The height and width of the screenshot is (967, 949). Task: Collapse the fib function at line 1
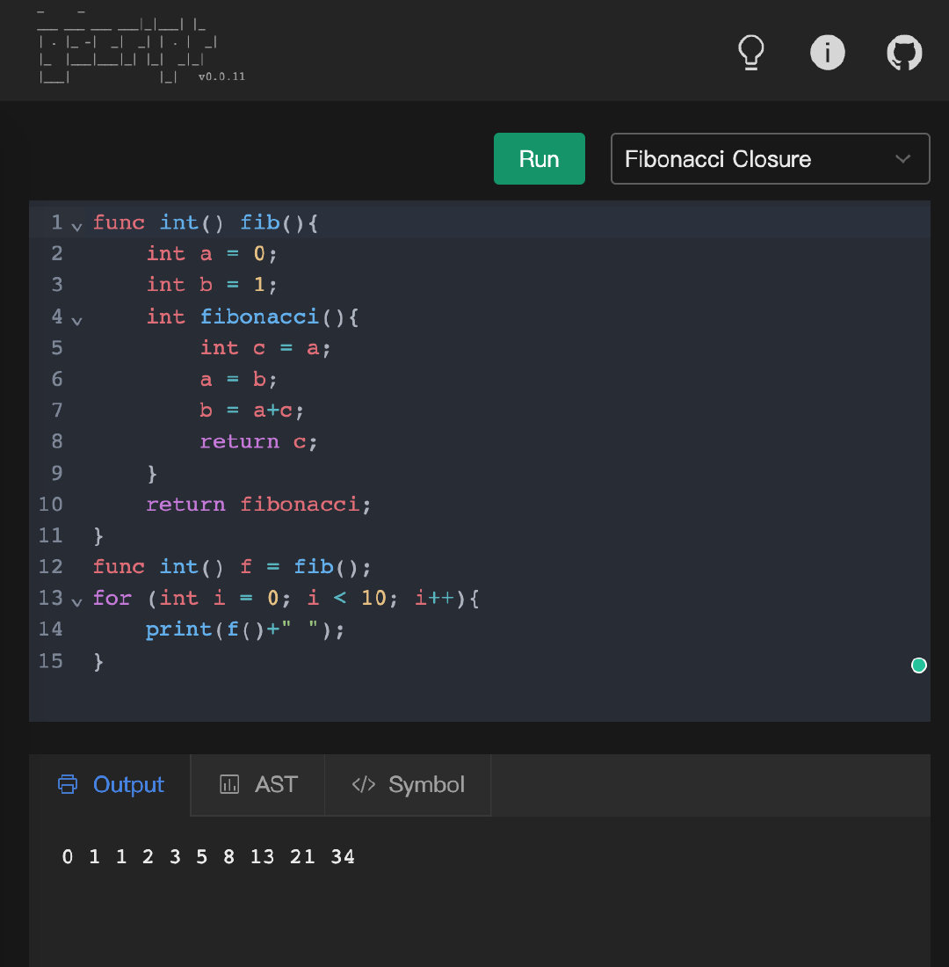click(x=76, y=226)
